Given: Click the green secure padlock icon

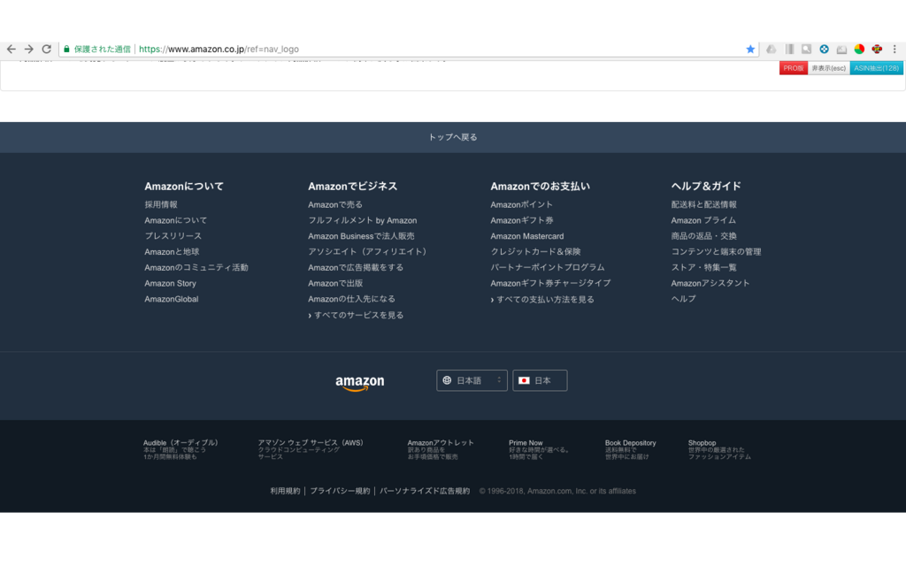Looking at the screenshot, I should 66,50.
